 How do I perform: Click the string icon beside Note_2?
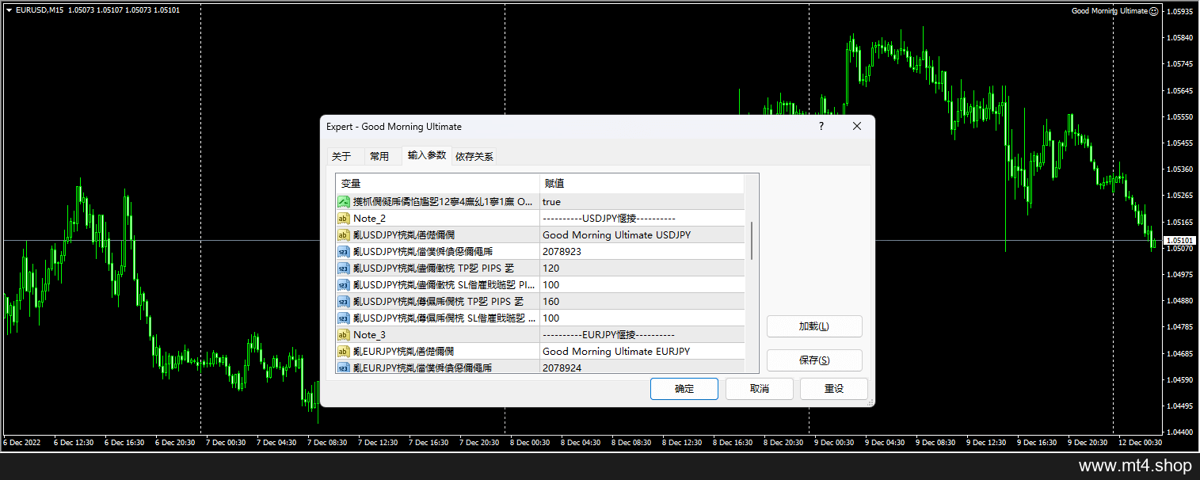[x=344, y=219]
